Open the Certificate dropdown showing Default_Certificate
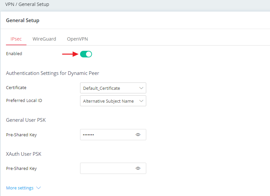Image resolution: width=270 pixels, height=196 pixels. [109, 88]
